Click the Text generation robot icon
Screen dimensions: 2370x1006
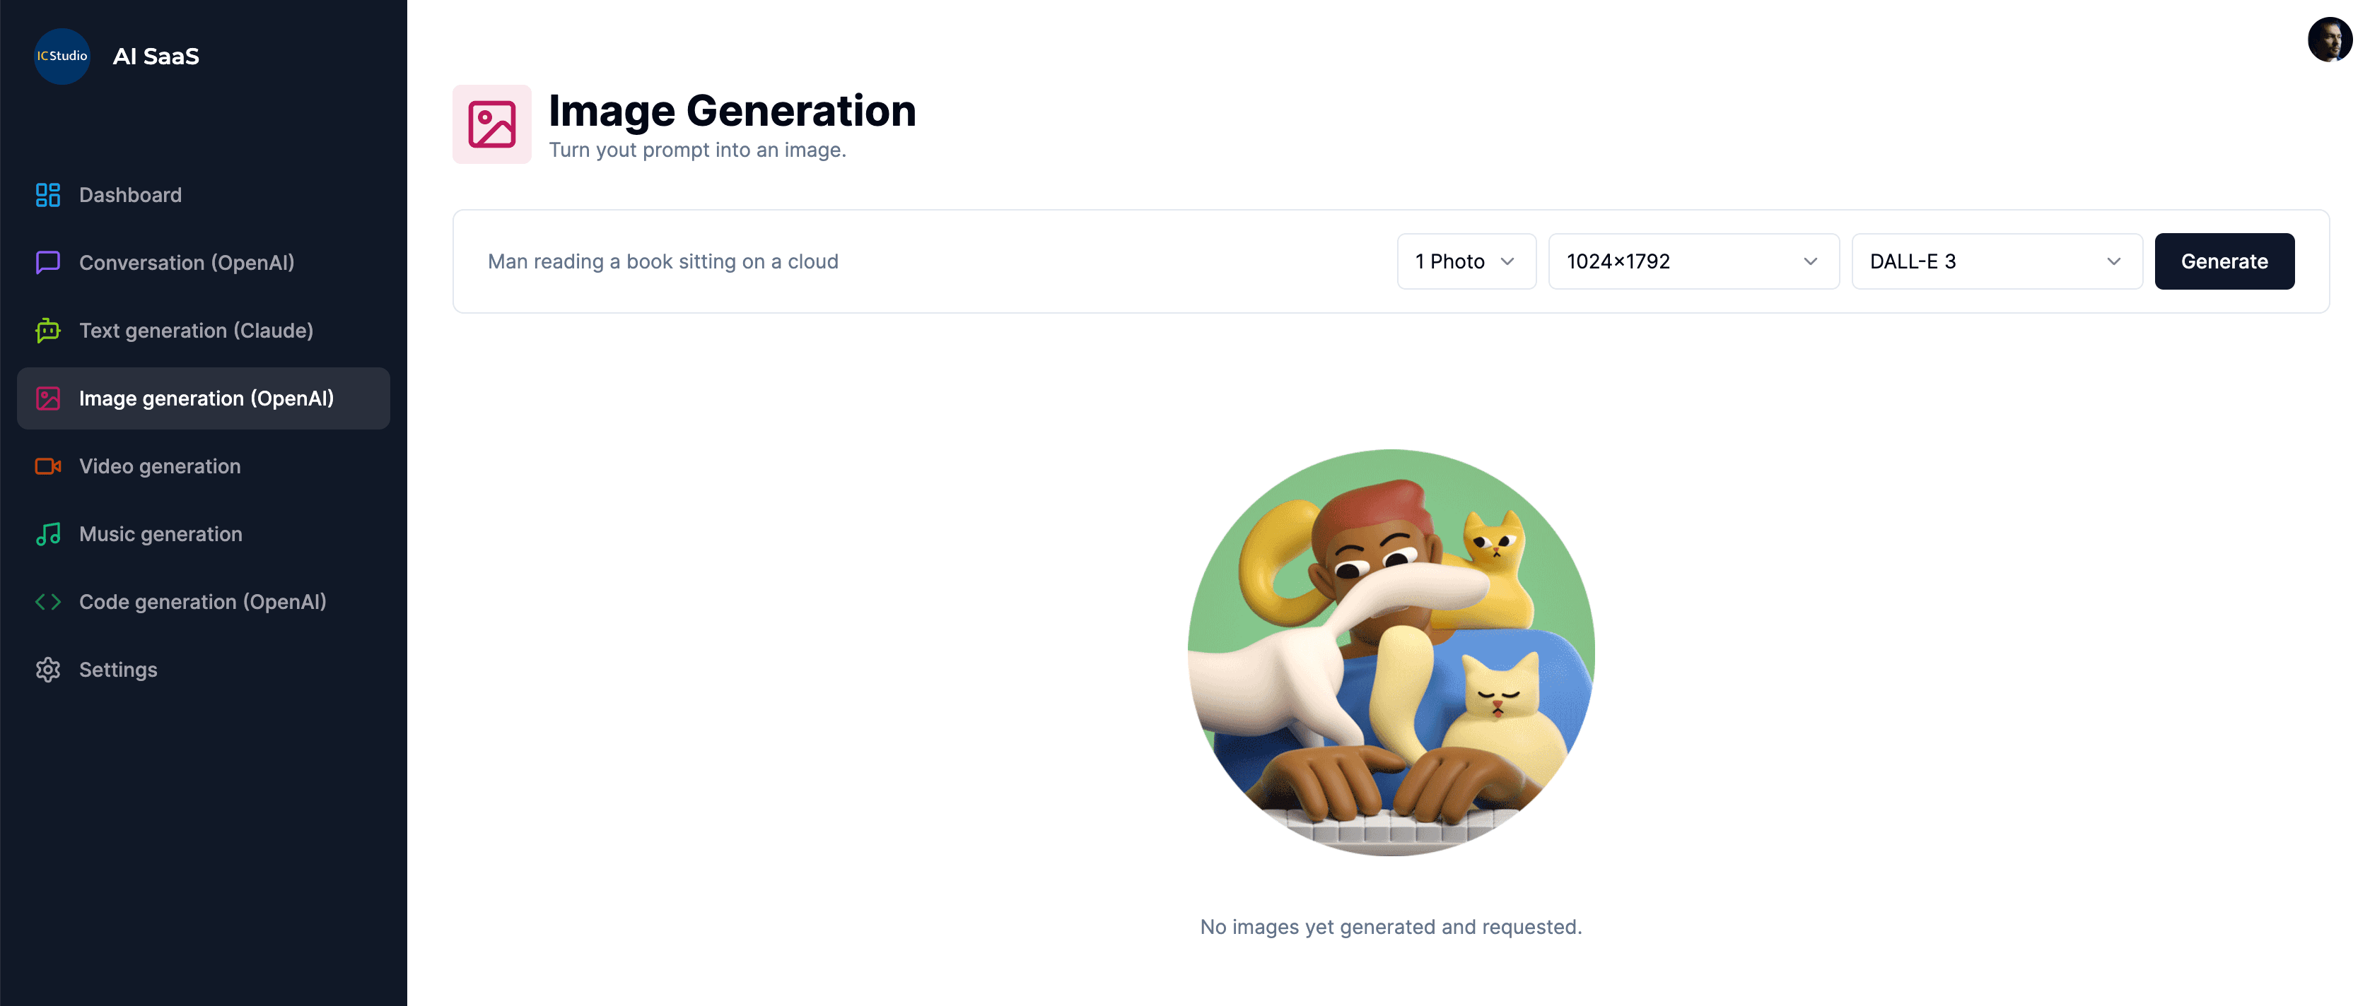(x=48, y=331)
